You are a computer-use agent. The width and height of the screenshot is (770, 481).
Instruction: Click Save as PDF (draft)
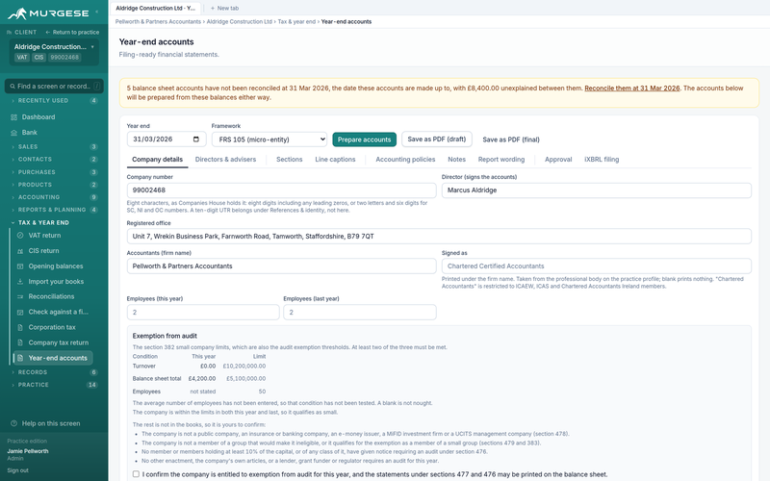click(437, 139)
